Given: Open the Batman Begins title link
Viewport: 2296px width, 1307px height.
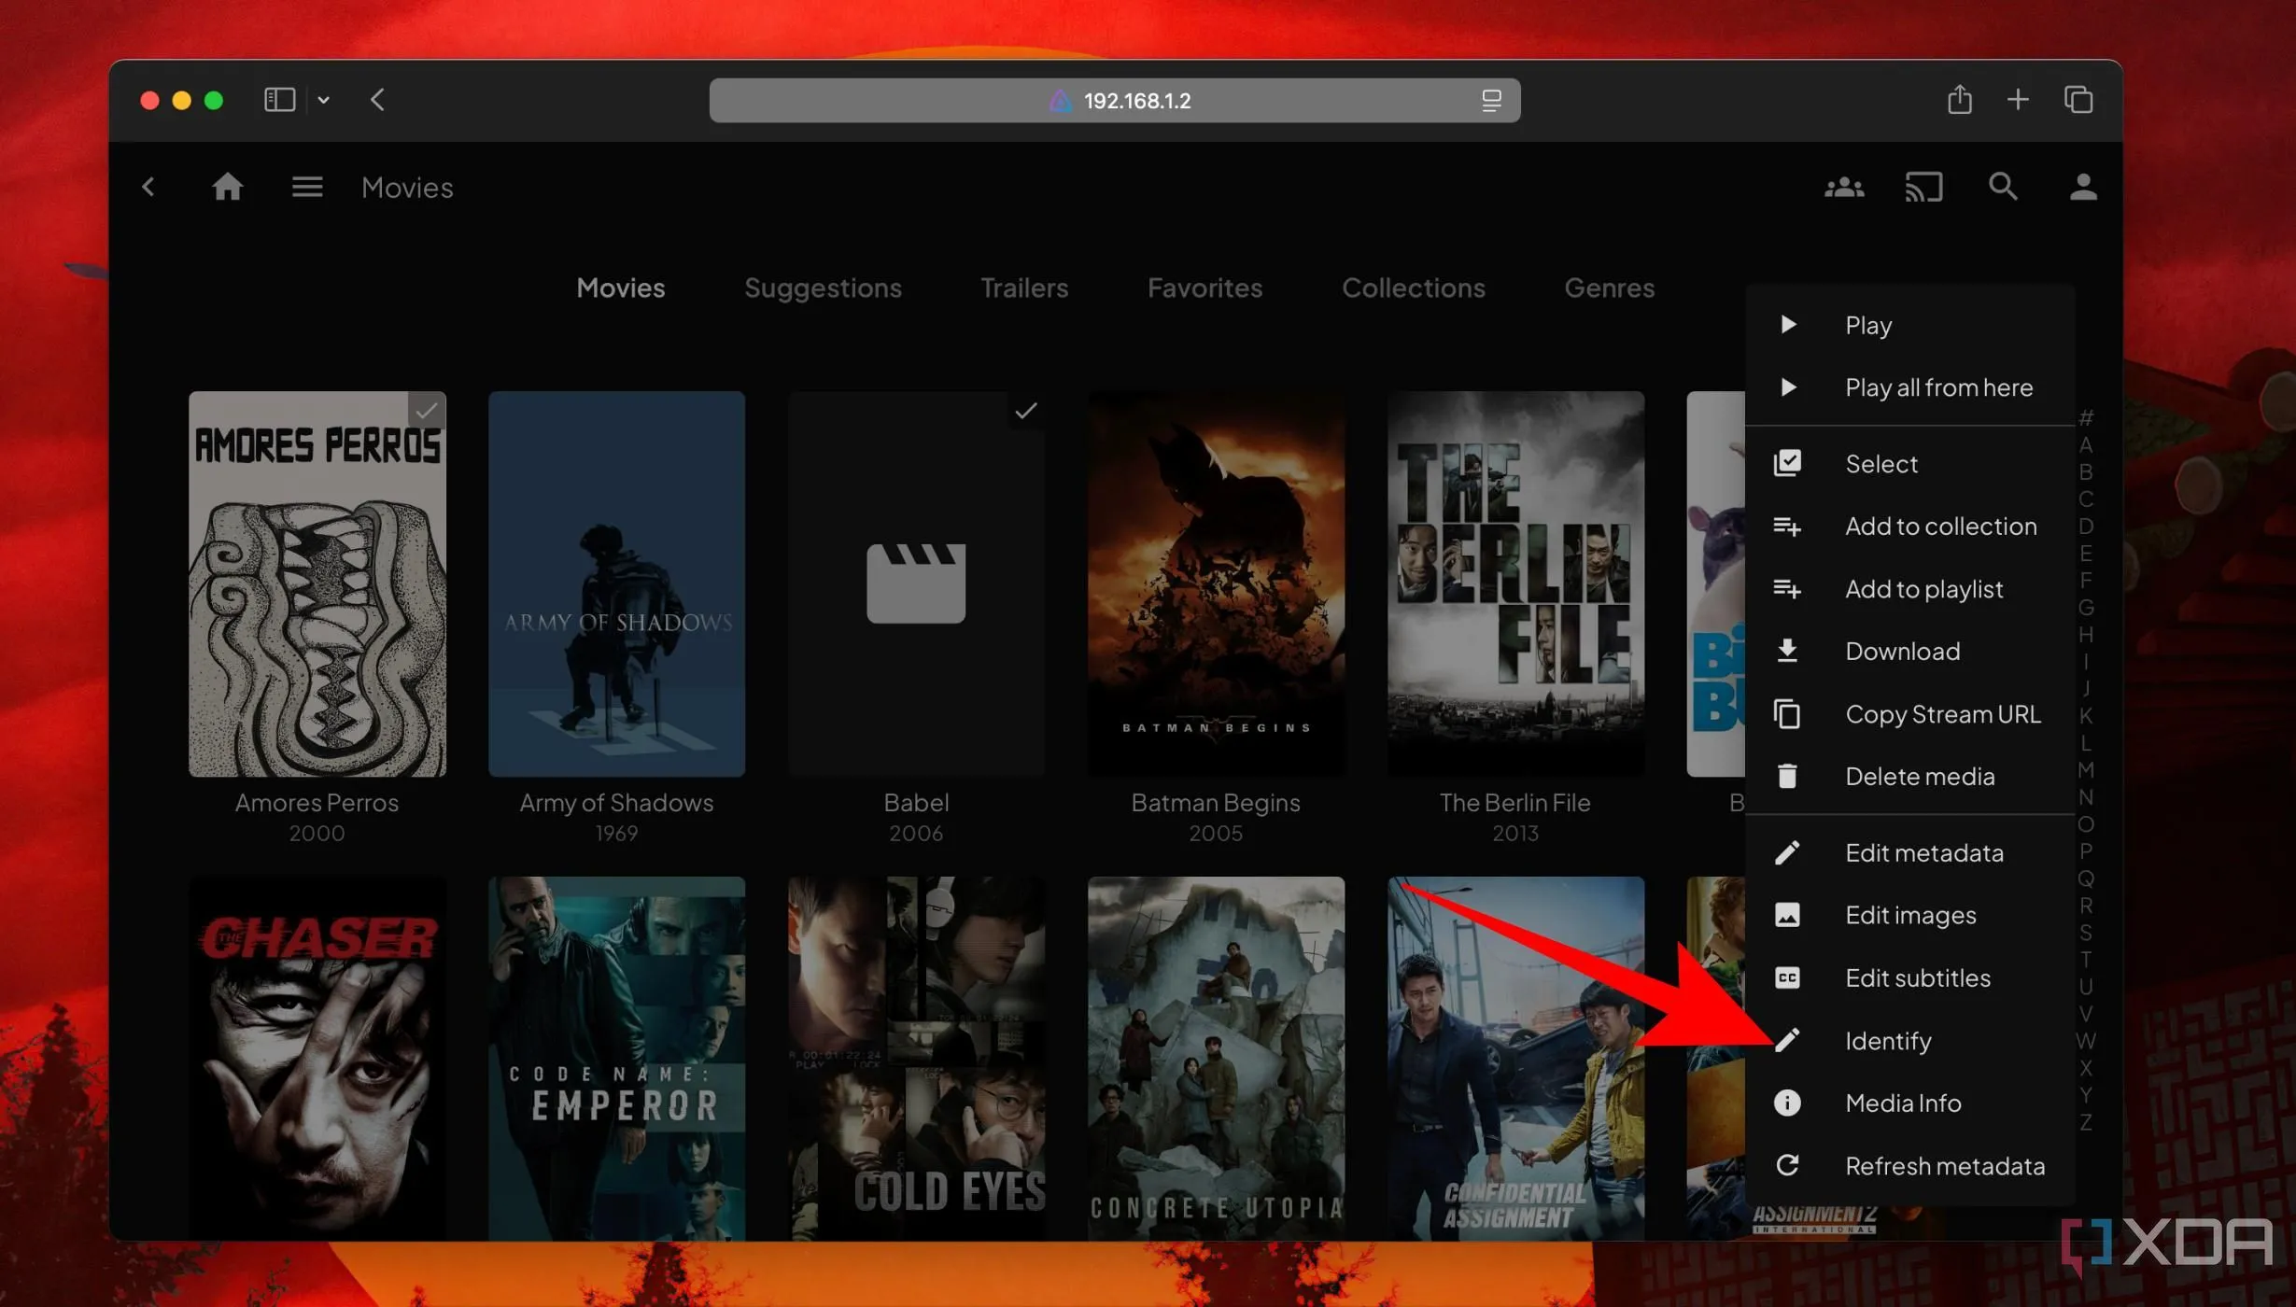Looking at the screenshot, I should [x=1215, y=803].
